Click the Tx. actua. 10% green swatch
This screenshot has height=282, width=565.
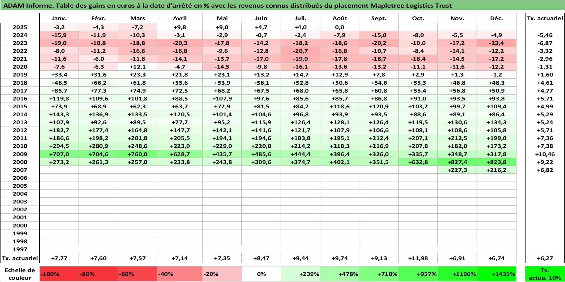[545, 274]
